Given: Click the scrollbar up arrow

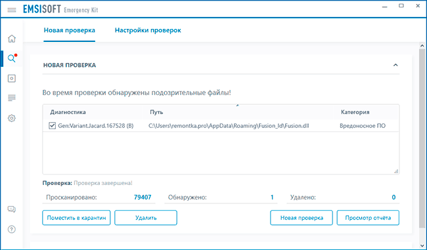Looking at the screenshot, I should coord(422,46).
